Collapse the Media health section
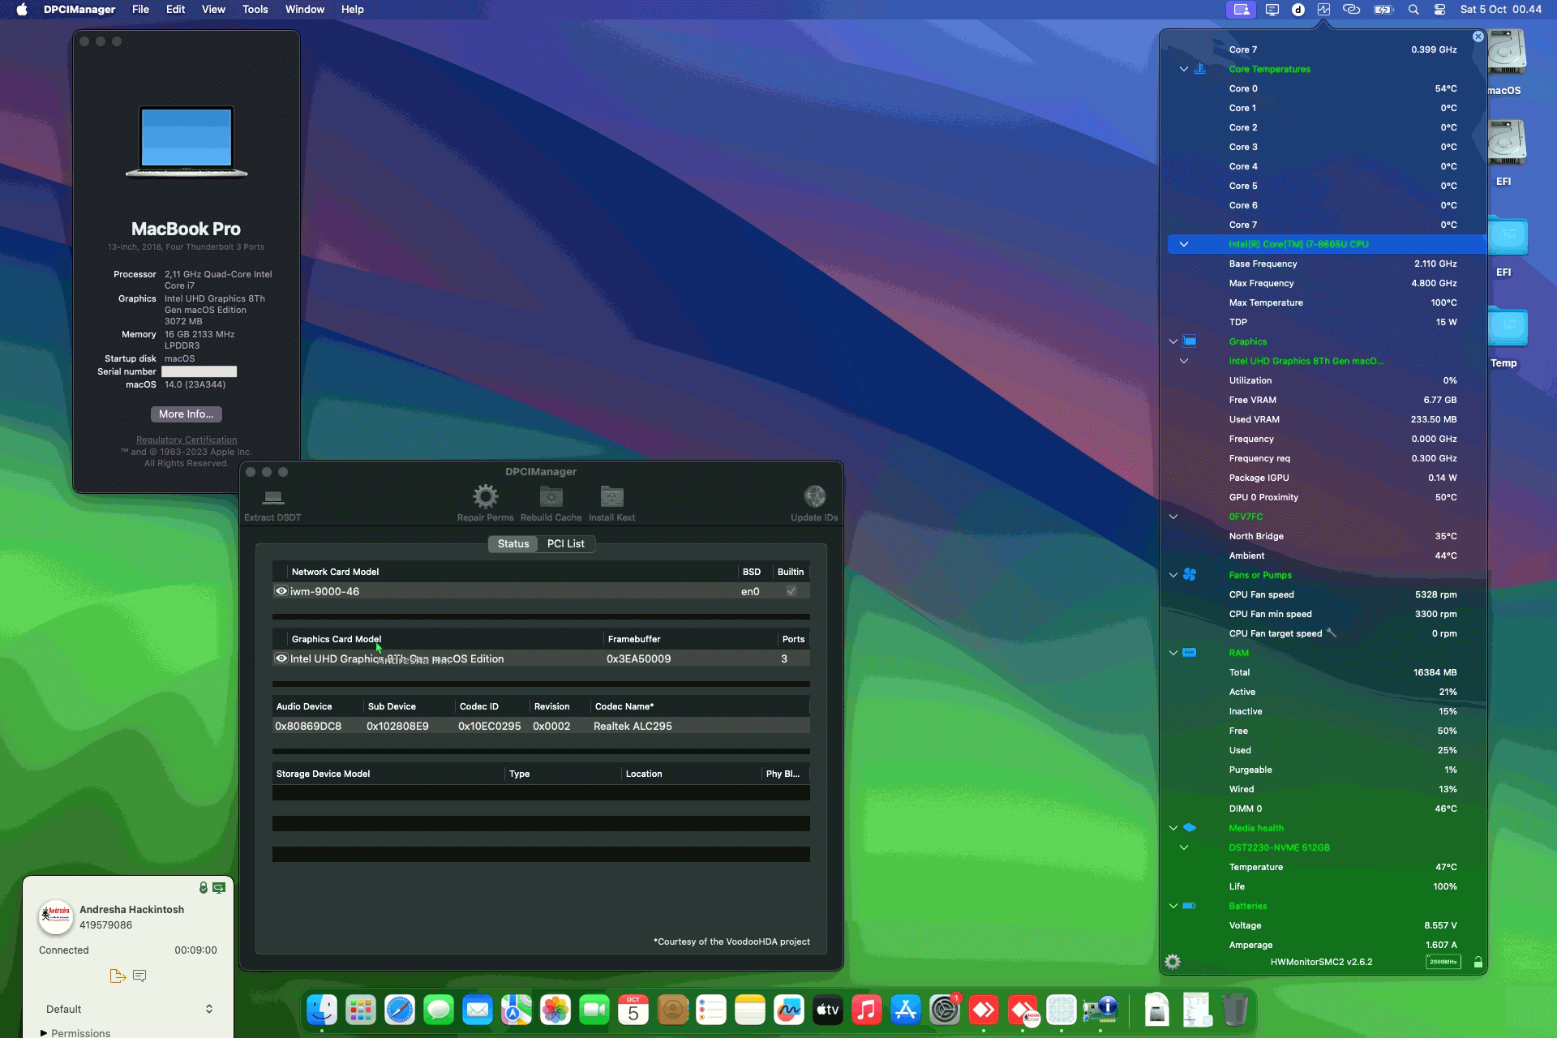 tap(1173, 828)
